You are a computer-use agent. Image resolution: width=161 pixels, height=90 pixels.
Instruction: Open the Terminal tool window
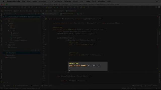pos(35,85)
